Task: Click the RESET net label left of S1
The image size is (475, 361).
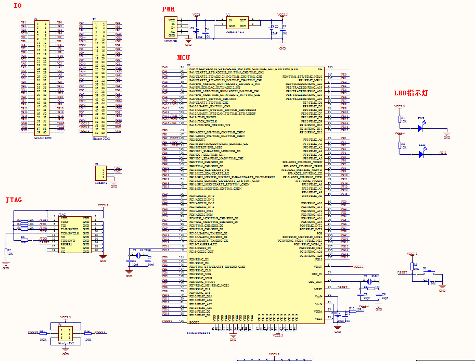Action: click(402, 272)
